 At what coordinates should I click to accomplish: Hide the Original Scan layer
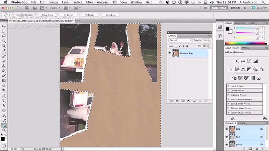pyautogui.click(x=170, y=53)
